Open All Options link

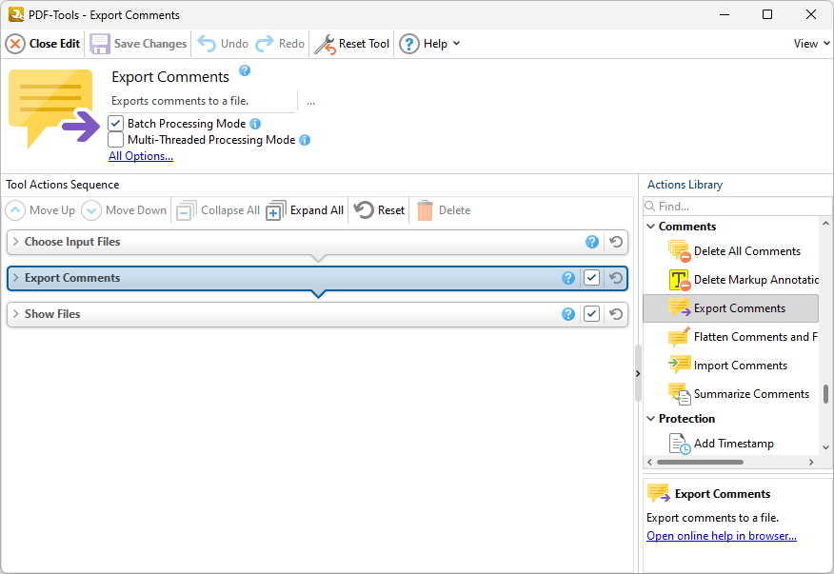pyautogui.click(x=140, y=155)
